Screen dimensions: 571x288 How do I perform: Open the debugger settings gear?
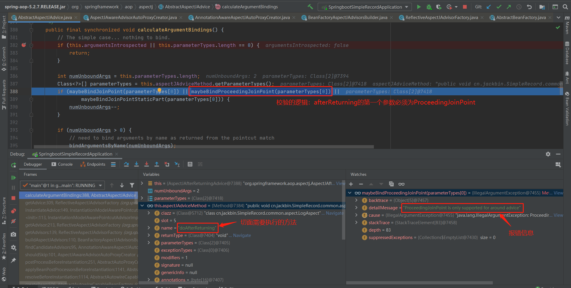point(548,154)
